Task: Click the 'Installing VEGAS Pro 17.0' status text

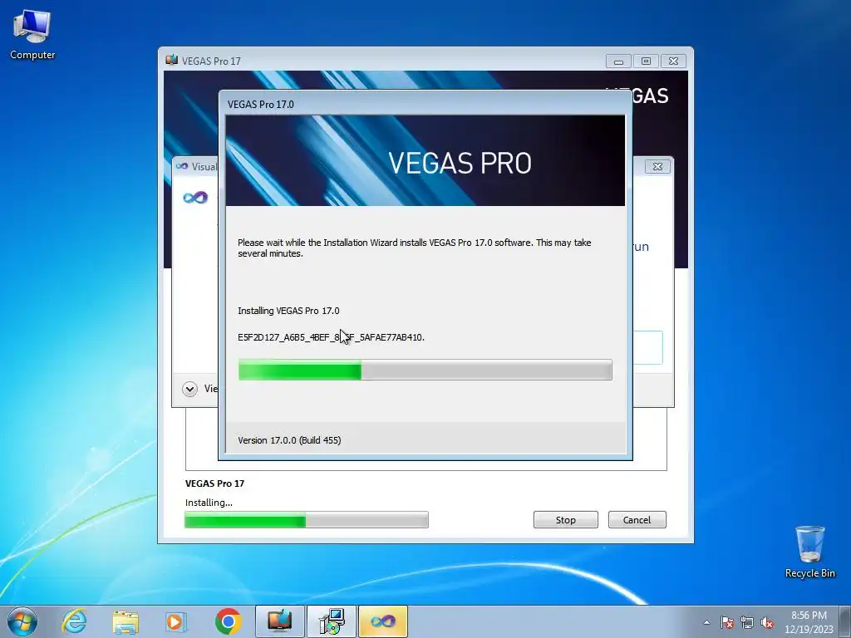Action: tap(288, 311)
